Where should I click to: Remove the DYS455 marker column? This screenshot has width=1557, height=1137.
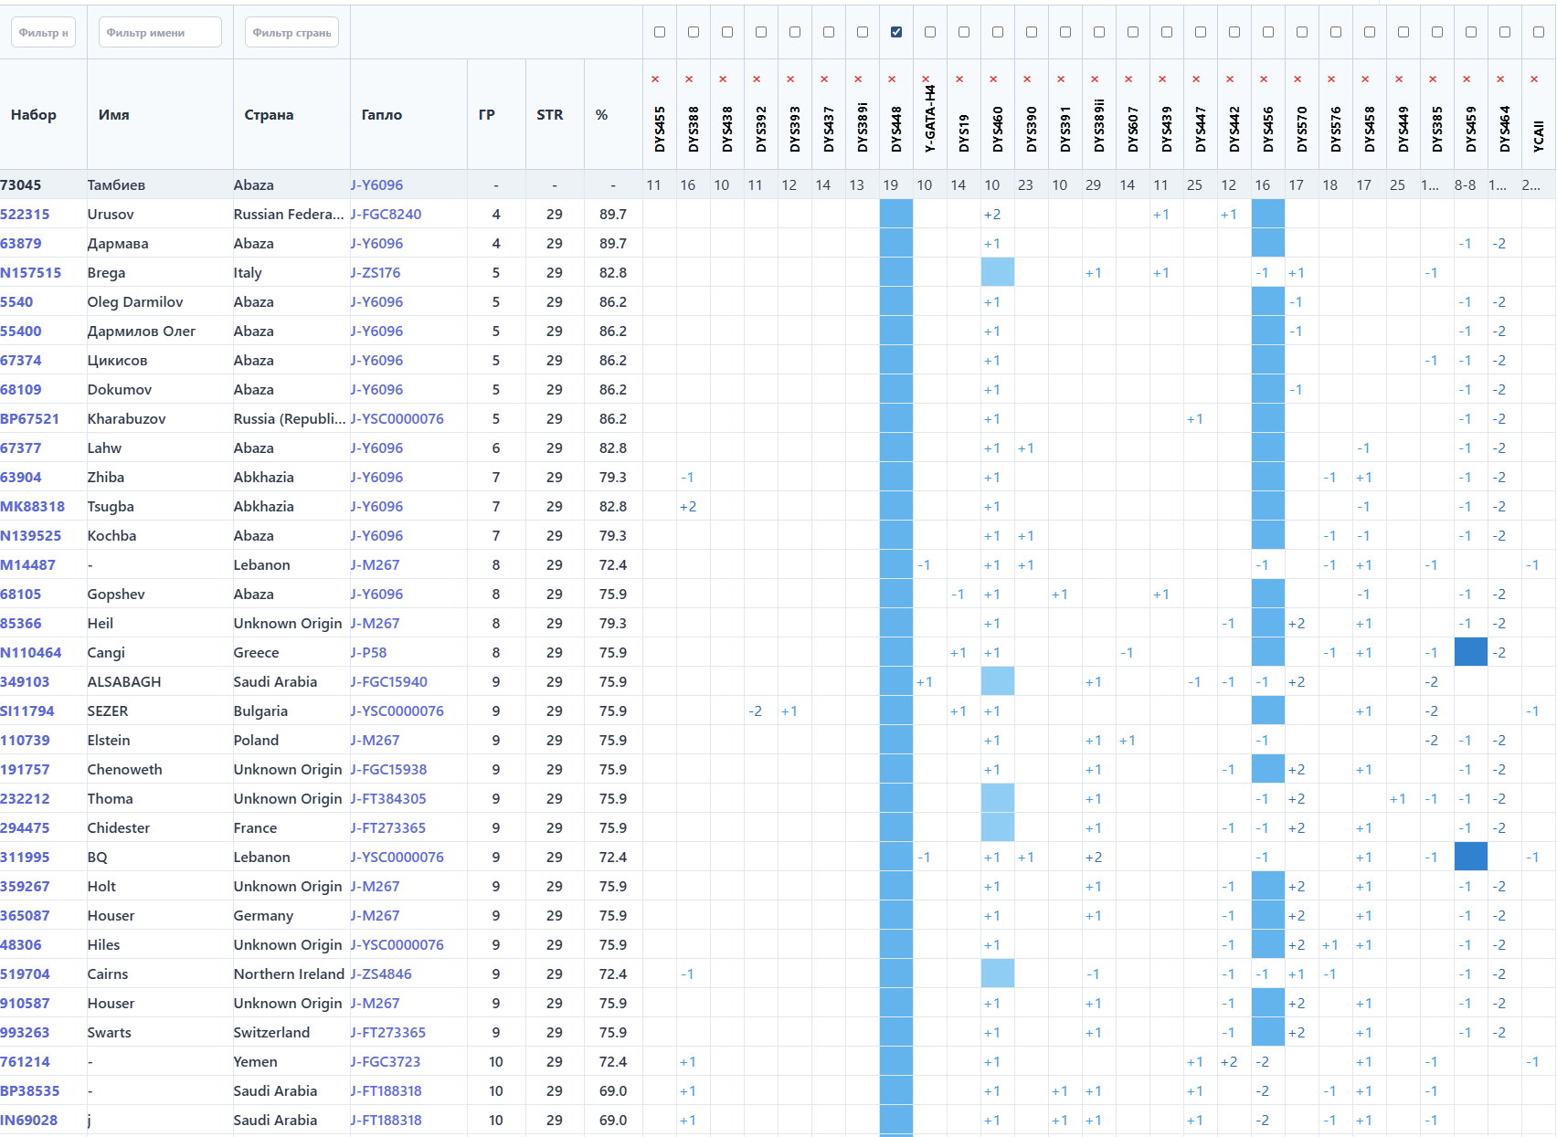click(x=655, y=79)
